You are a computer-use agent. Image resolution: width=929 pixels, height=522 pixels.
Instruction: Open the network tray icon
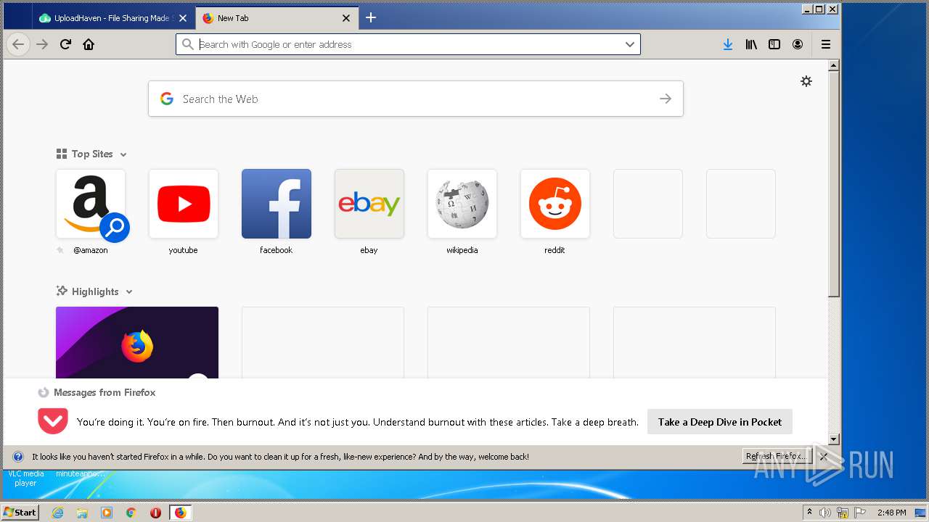[x=843, y=513]
